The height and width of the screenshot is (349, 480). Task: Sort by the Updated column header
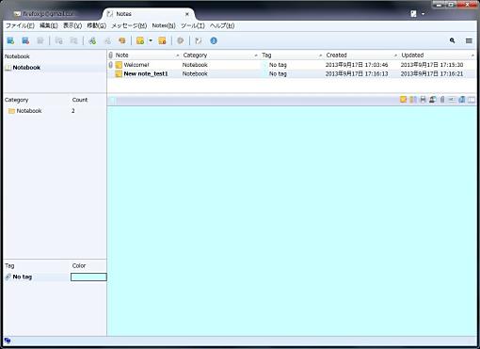[x=438, y=56]
